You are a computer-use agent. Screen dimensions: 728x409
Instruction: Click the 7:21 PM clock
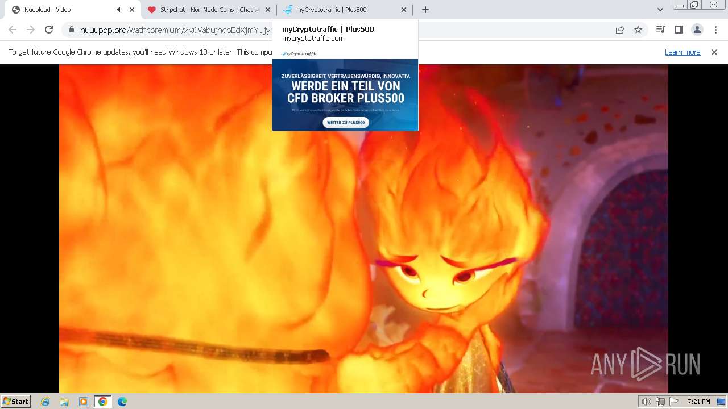pyautogui.click(x=698, y=402)
